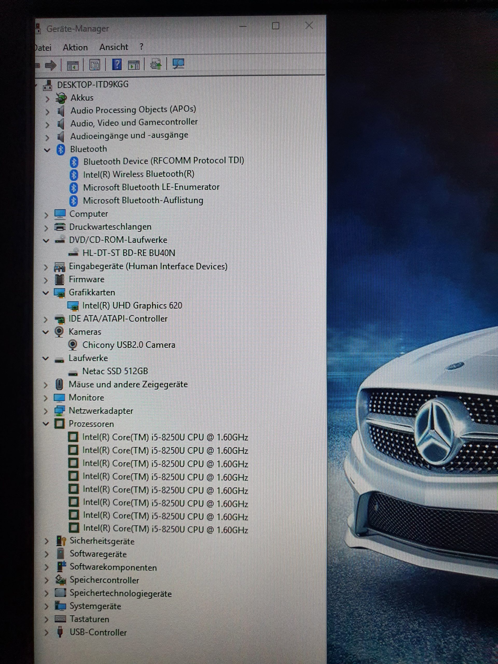Click the forward arrow toolbar button
Image resolution: width=498 pixels, height=664 pixels.
(50, 65)
